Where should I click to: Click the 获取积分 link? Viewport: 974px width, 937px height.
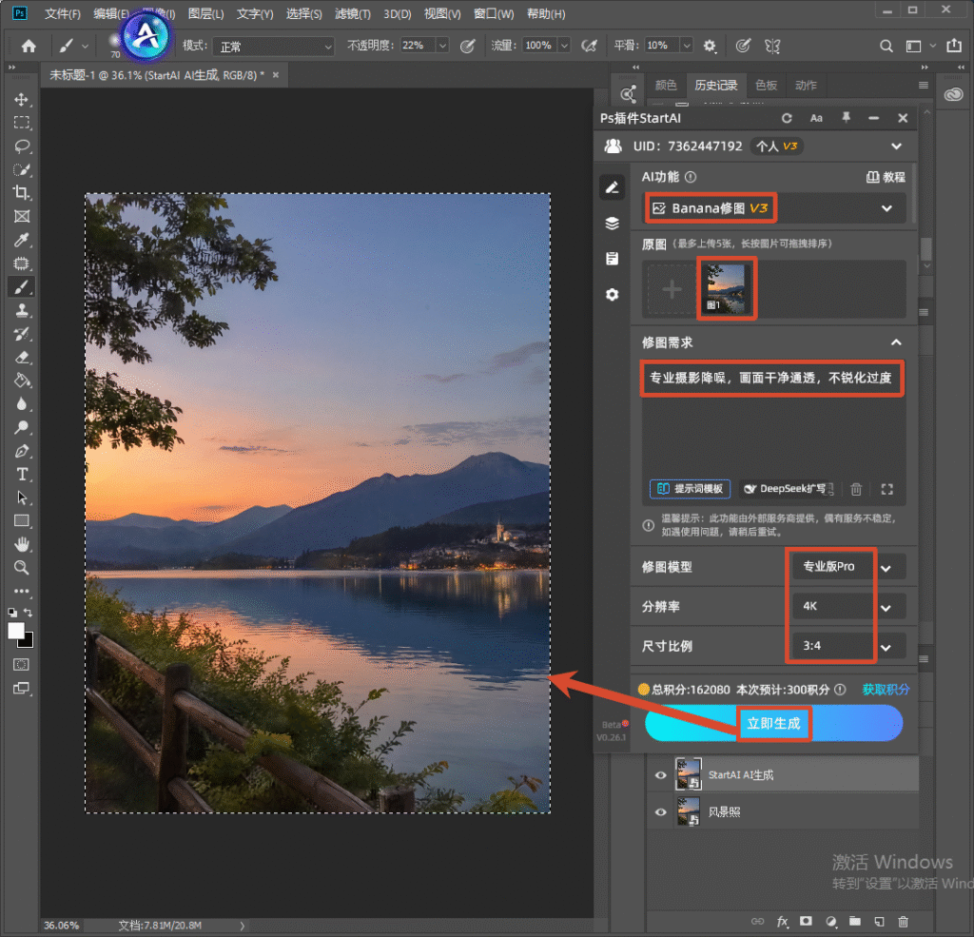[x=886, y=689]
